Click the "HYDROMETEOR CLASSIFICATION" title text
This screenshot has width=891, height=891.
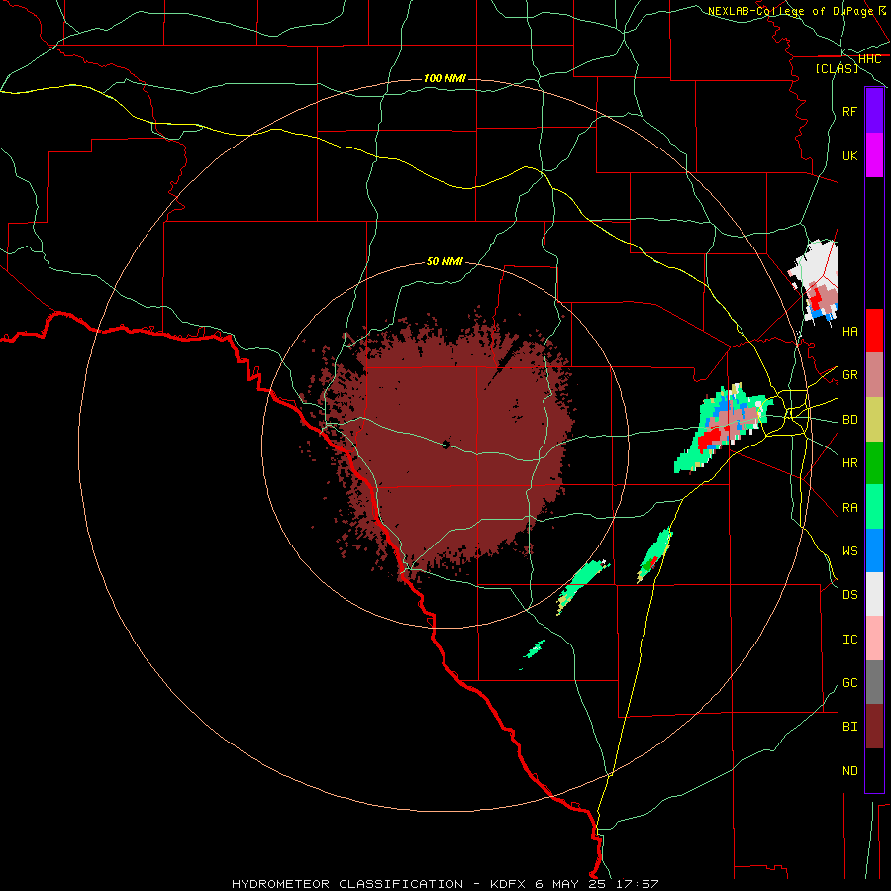pos(347,884)
